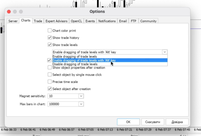Screen dimensions: 201x136
Task: Check the Precise time scale option
Action: (x=50, y=82)
